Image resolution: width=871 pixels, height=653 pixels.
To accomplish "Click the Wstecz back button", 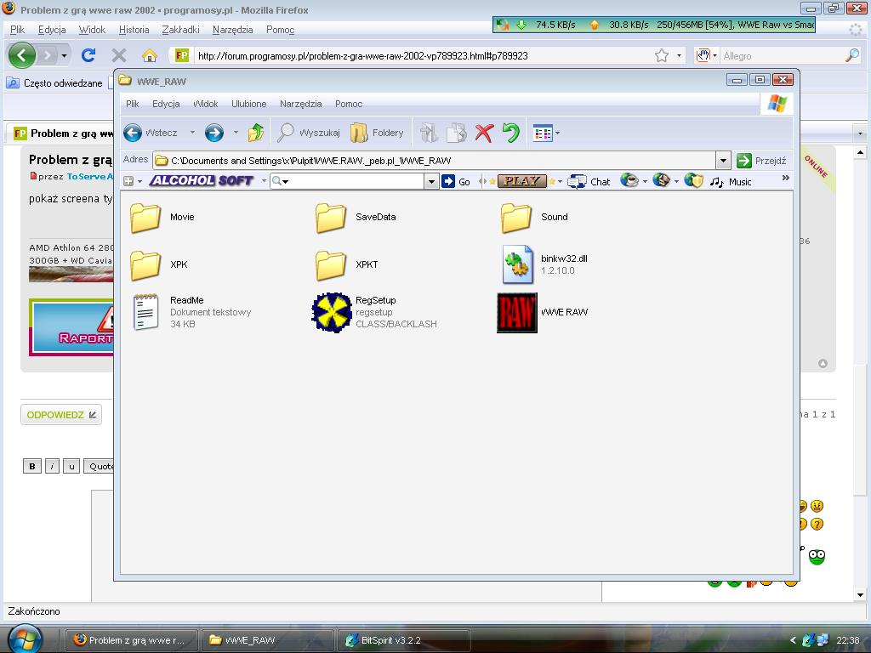I will (x=151, y=133).
